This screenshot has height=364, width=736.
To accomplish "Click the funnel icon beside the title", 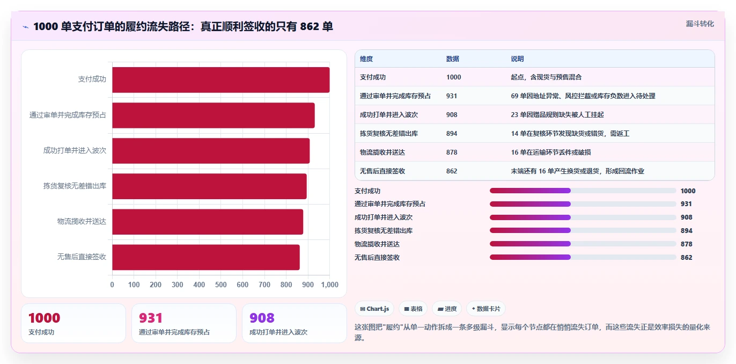I will point(26,27).
